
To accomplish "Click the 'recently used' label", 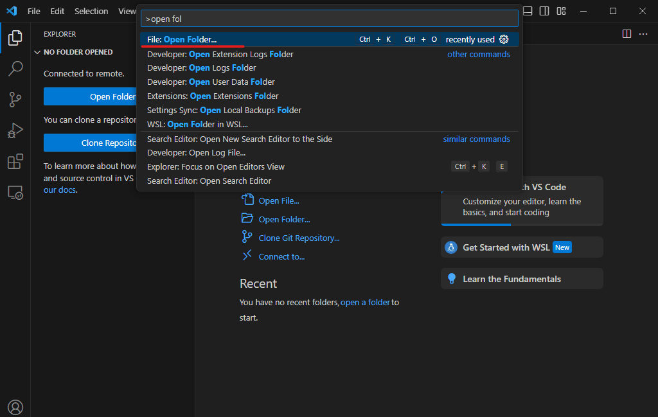I will 470,39.
